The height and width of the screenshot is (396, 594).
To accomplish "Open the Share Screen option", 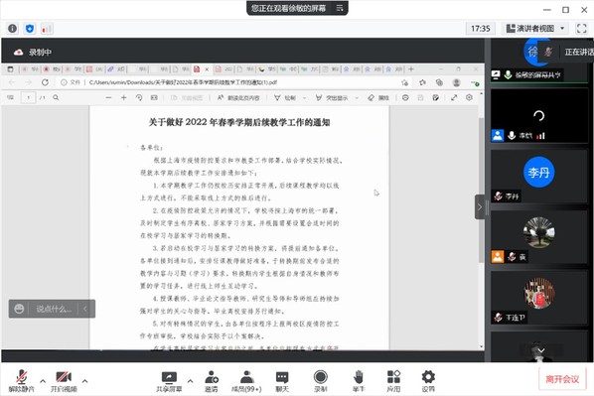I will (169, 381).
